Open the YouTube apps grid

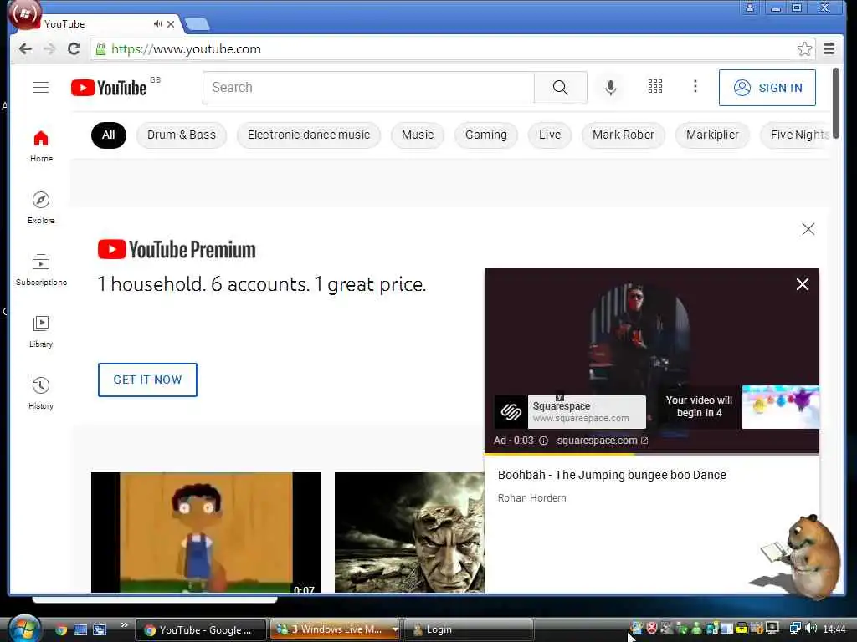tap(654, 86)
